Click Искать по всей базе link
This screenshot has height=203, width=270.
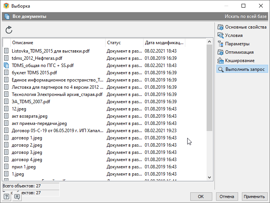[x=245, y=17]
